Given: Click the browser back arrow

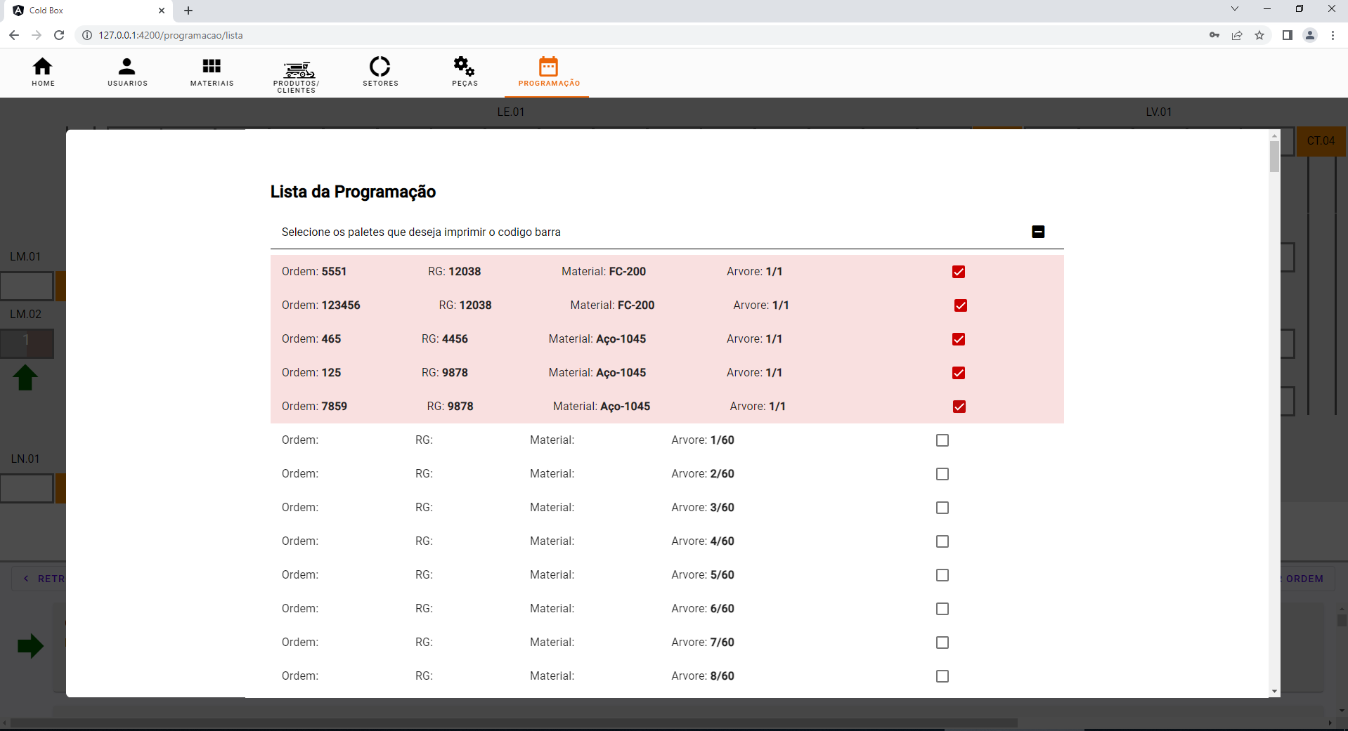Looking at the screenshot, I should coord(14,35).
